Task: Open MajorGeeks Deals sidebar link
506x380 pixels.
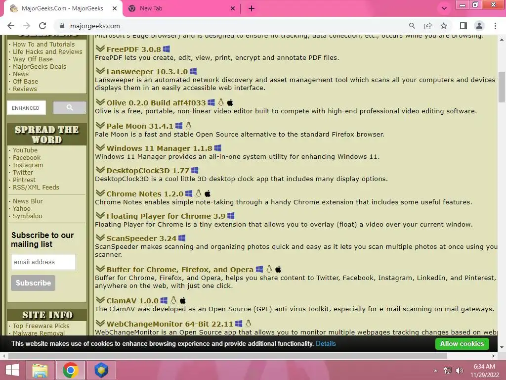Action: [x=40, y=67]
